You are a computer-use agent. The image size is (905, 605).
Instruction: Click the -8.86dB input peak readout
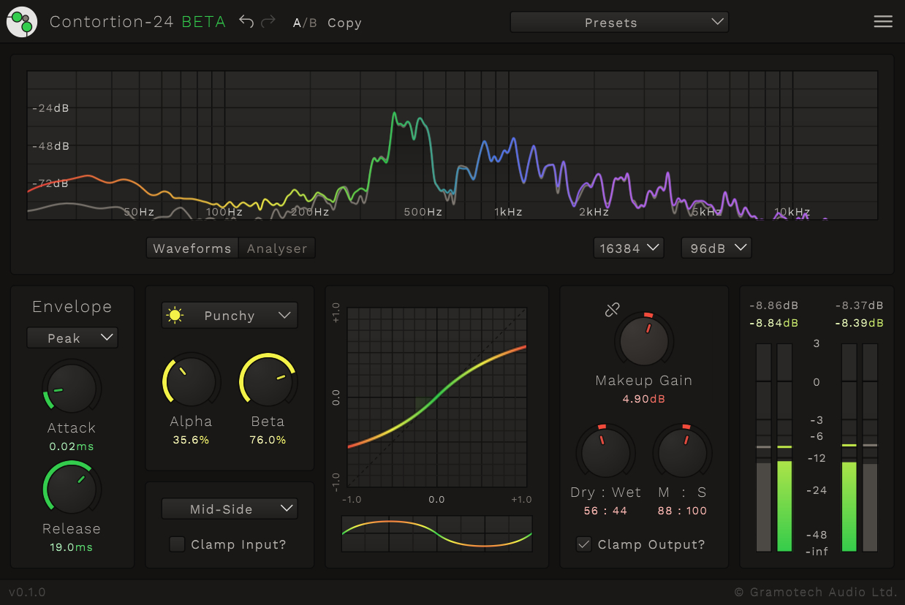click(x=773, y=305)
